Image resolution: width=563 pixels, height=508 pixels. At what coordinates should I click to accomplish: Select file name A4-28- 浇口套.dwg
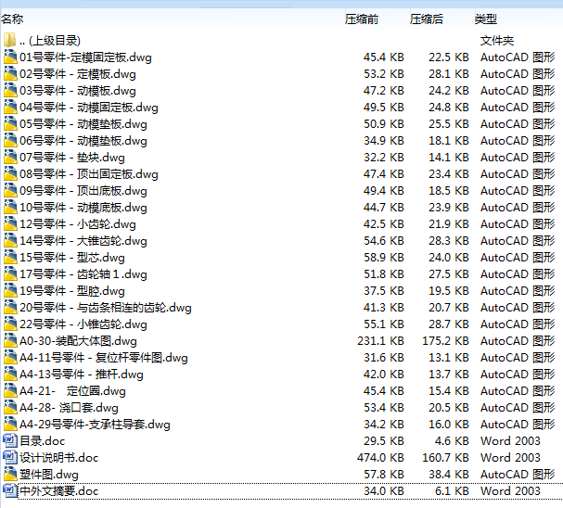[69, 408]
